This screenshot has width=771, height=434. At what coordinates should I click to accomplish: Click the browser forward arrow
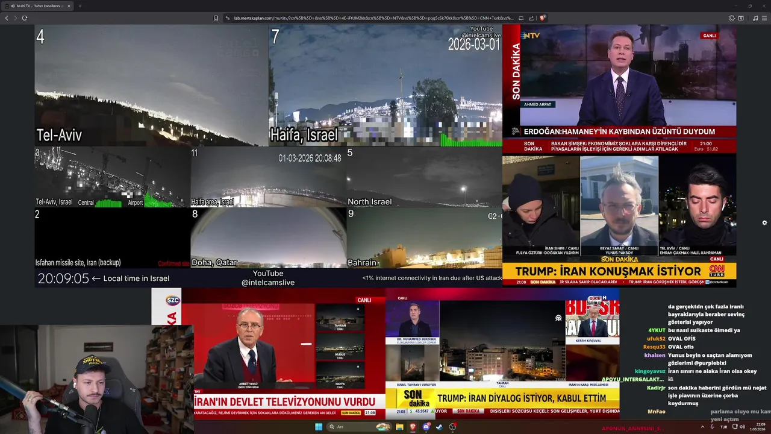click(x=15, y=18)
